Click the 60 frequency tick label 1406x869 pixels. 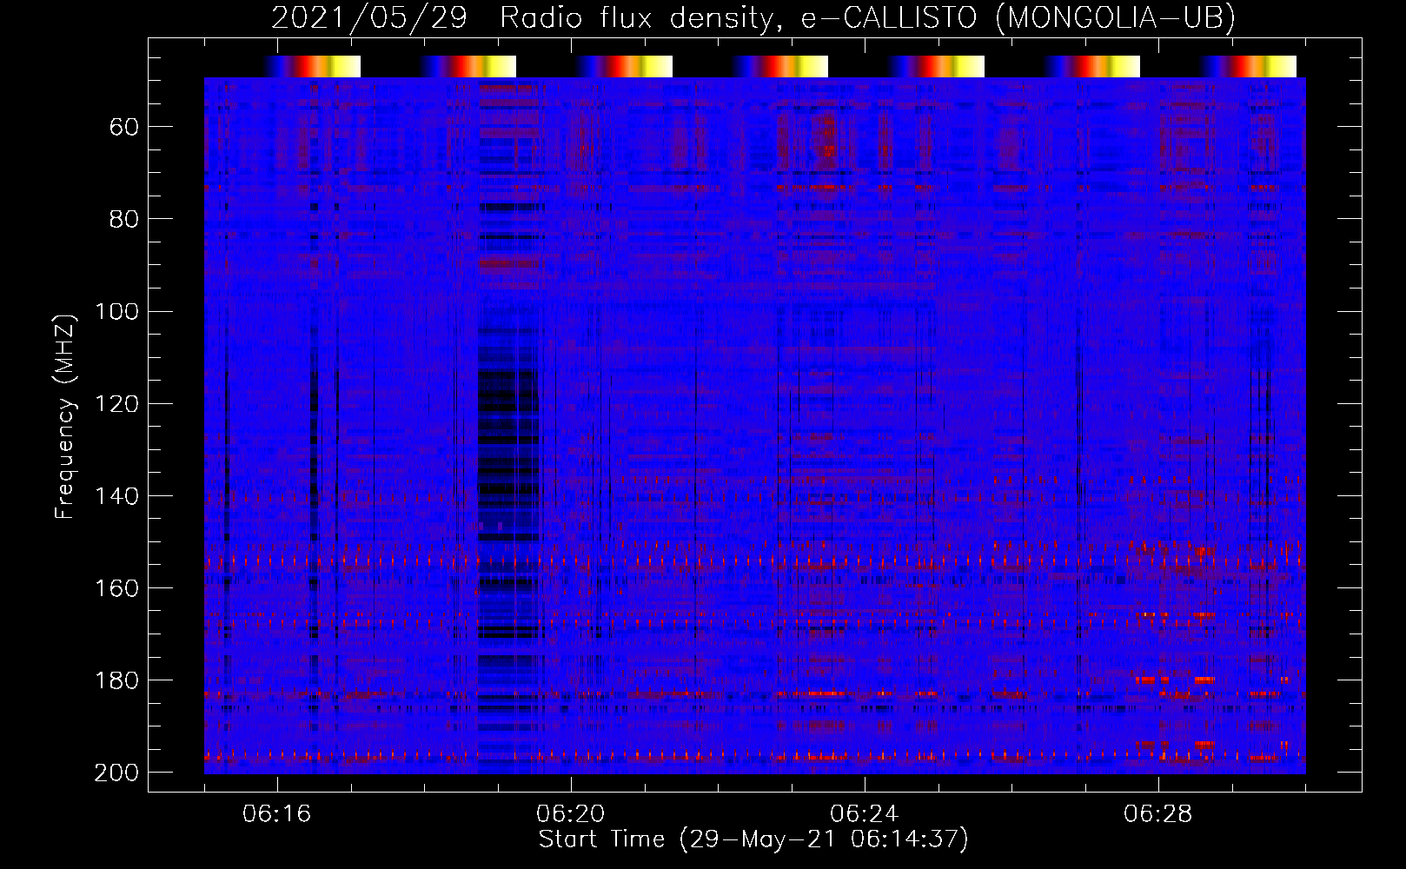pos(124,128)
